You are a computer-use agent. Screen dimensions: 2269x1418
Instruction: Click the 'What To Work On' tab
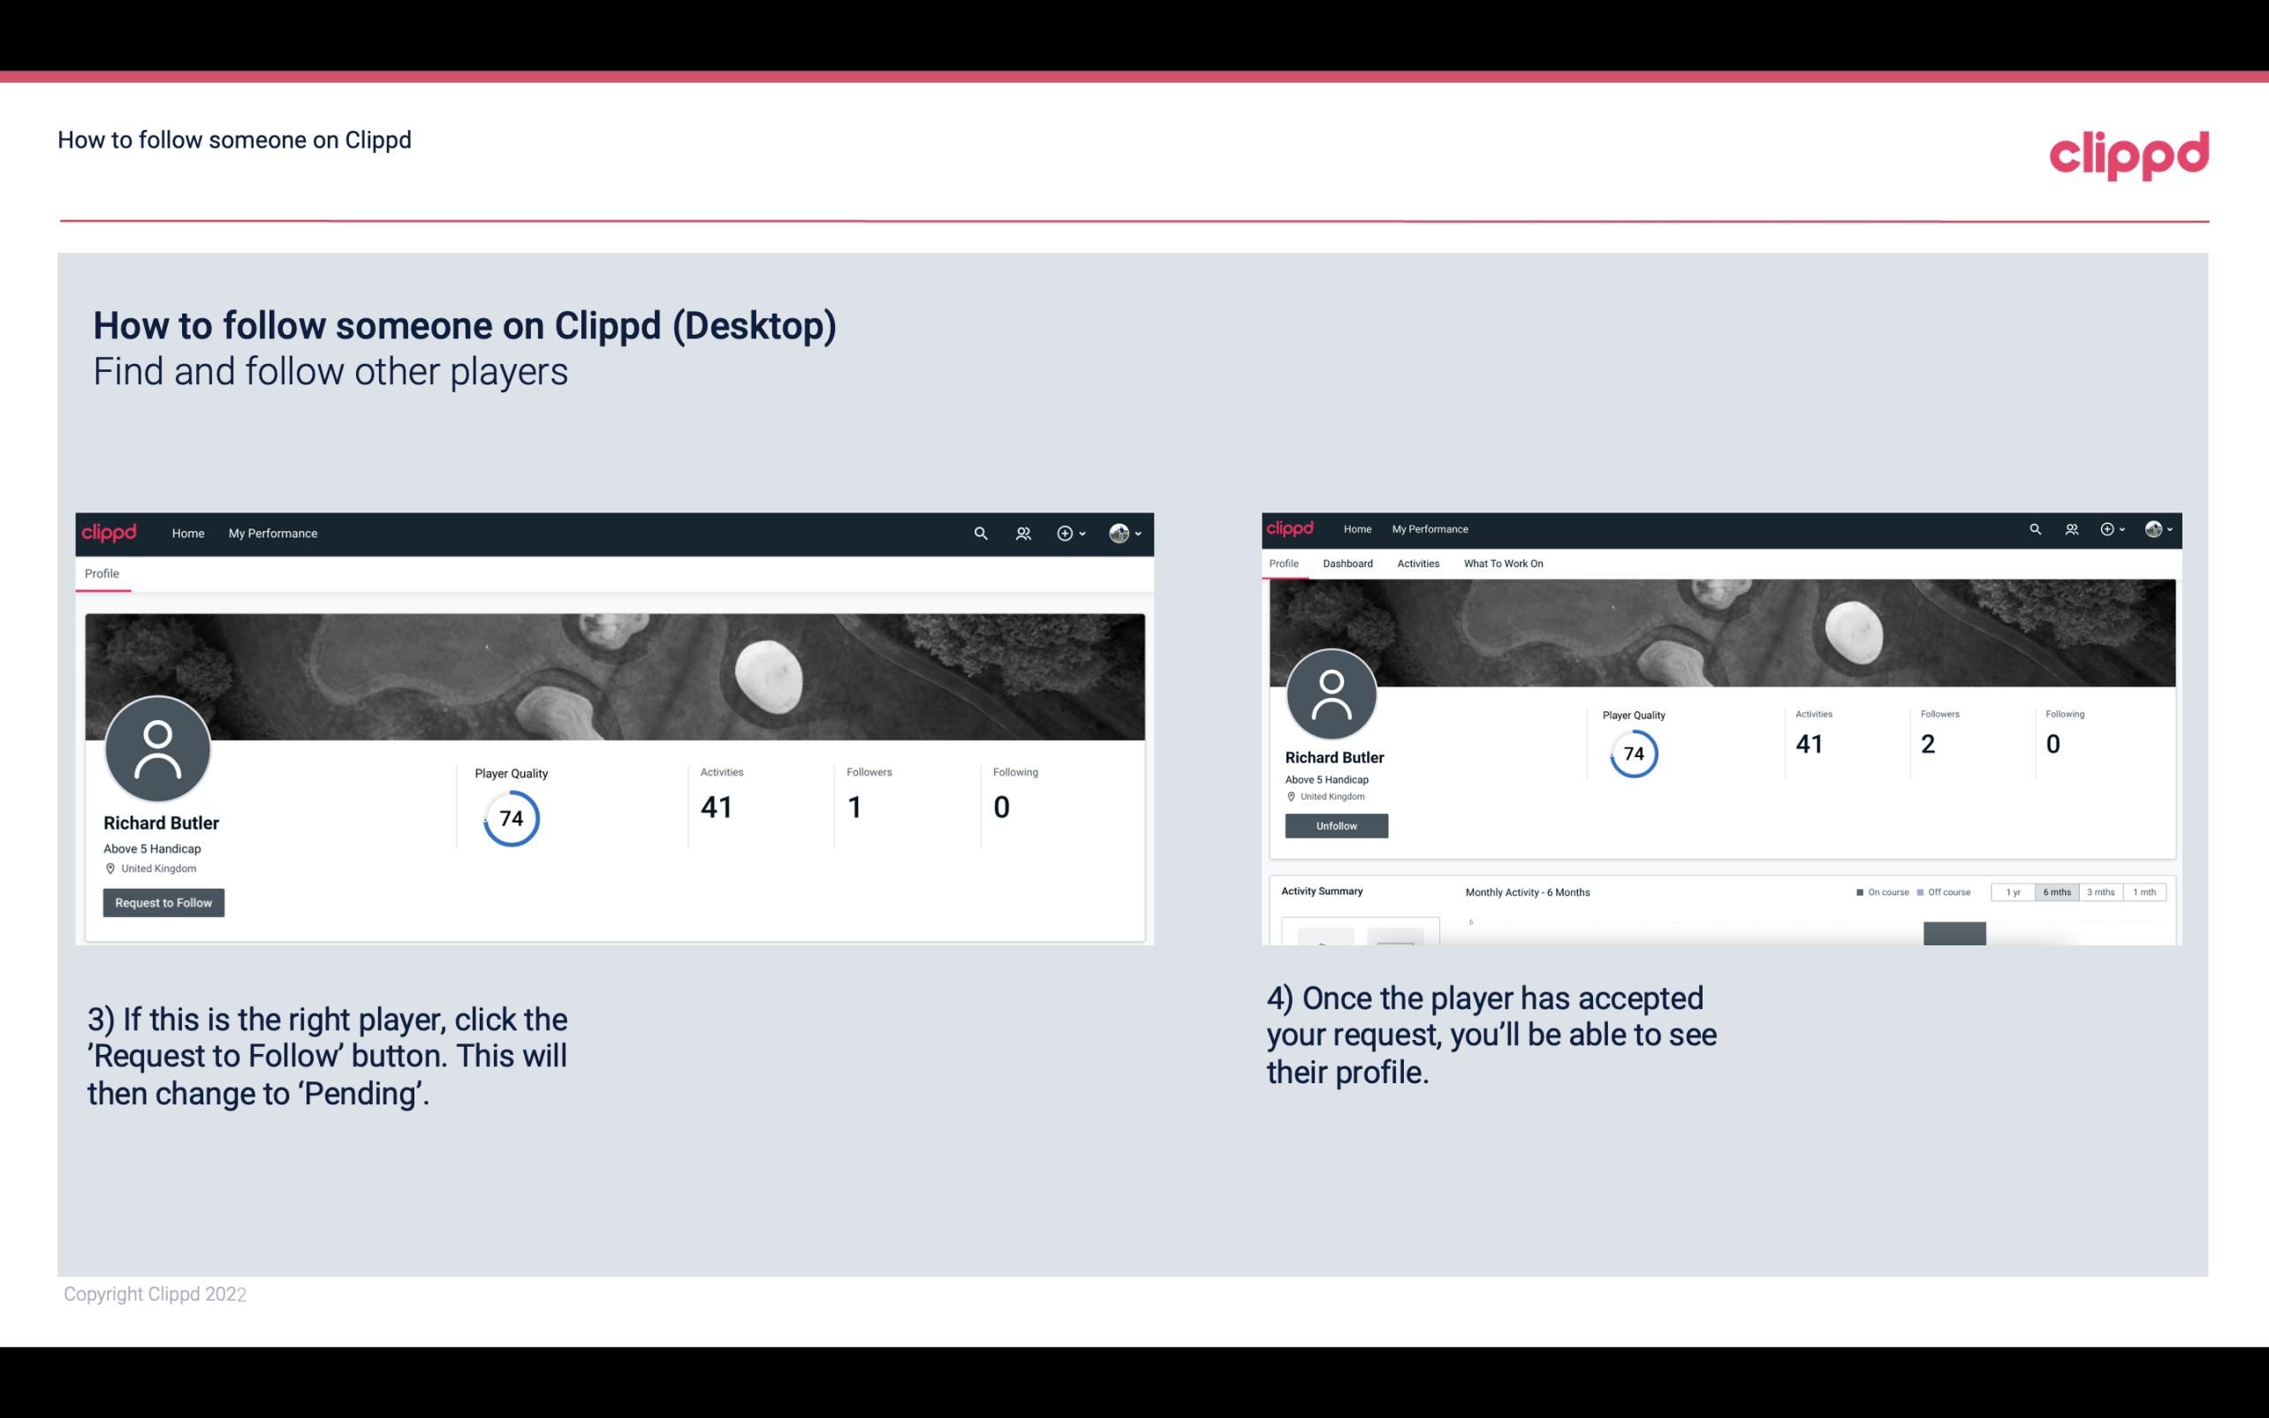pyautogui.click(x=1501, y=564)
